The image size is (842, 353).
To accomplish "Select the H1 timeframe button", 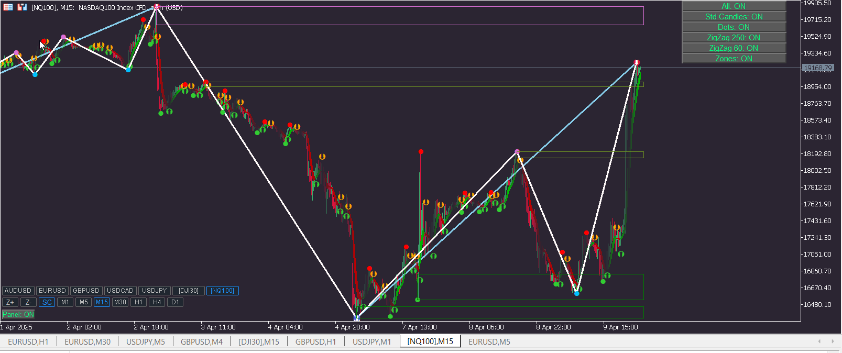I will point(138,302).
